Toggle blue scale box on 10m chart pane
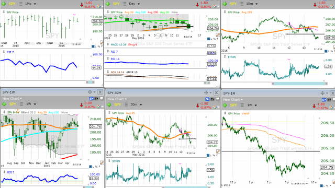Screen dimensions: 335x188 (x=326, y=51)
